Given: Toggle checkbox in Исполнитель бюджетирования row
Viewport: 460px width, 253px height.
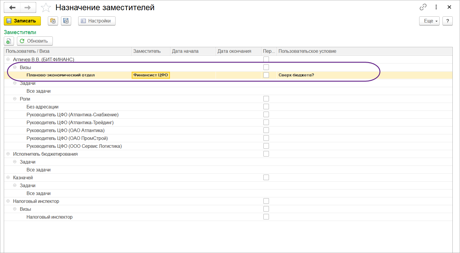Looking at the screenshot, I should pos(266,154).
